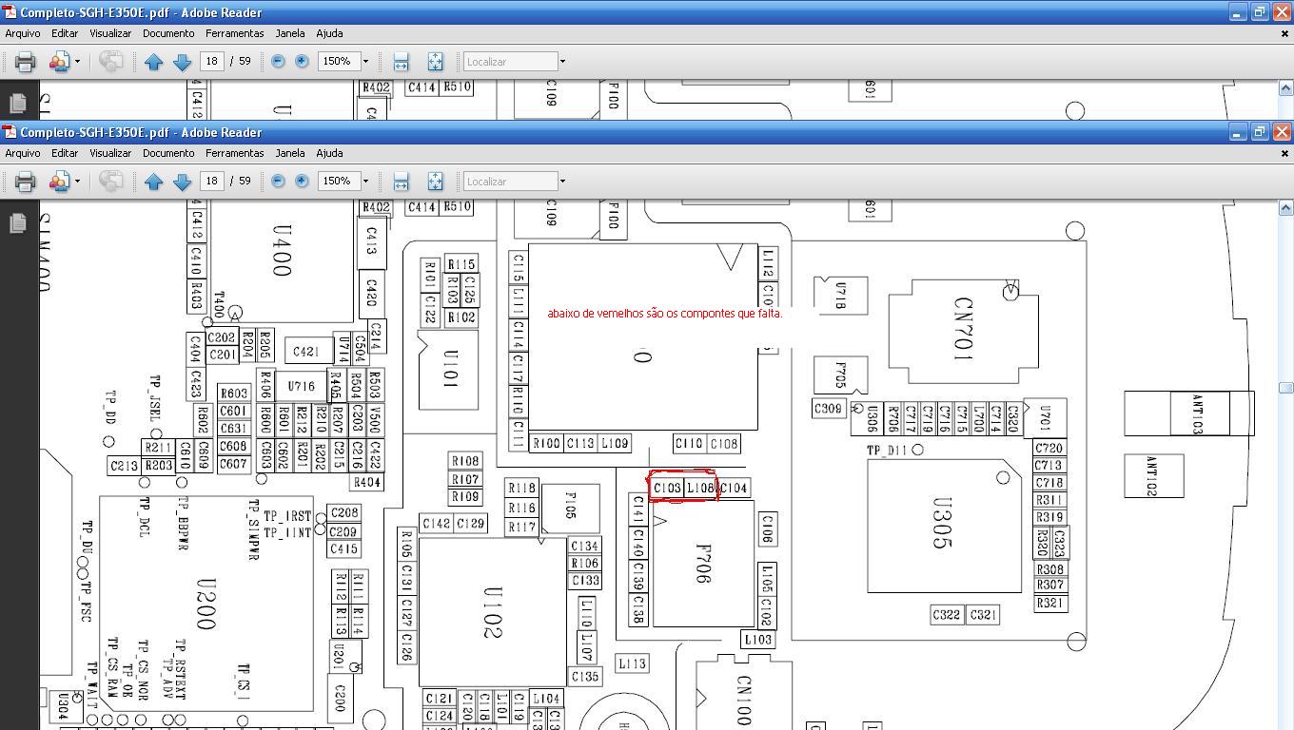
Task: Click the page number field showing 18, background window
Action: (x=211, y=61)
